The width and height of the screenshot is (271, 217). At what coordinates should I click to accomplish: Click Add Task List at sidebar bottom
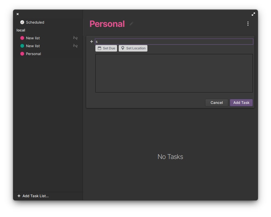coord(33,196)
